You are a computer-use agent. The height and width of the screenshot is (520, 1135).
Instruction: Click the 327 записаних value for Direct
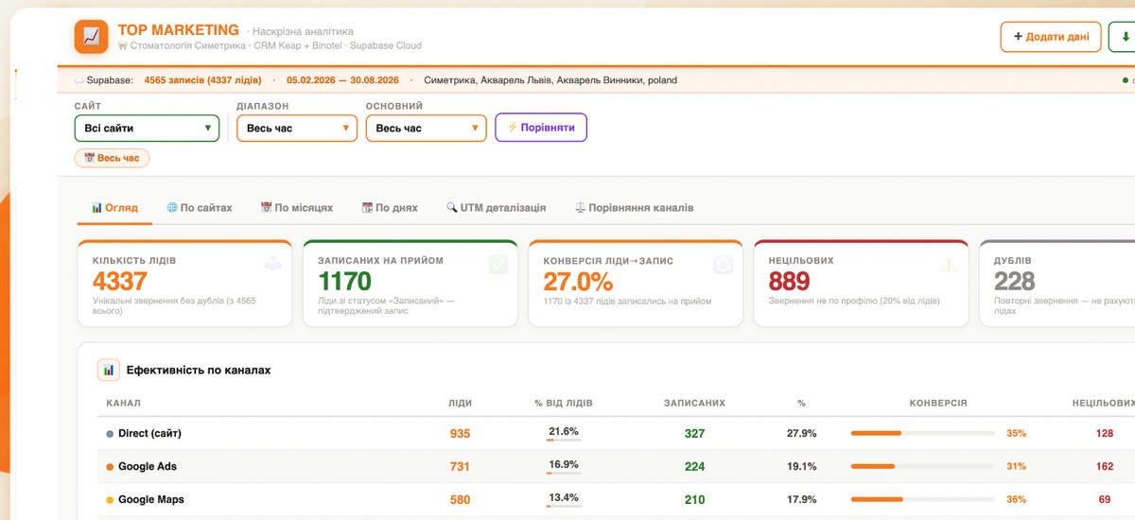[694, 434]
